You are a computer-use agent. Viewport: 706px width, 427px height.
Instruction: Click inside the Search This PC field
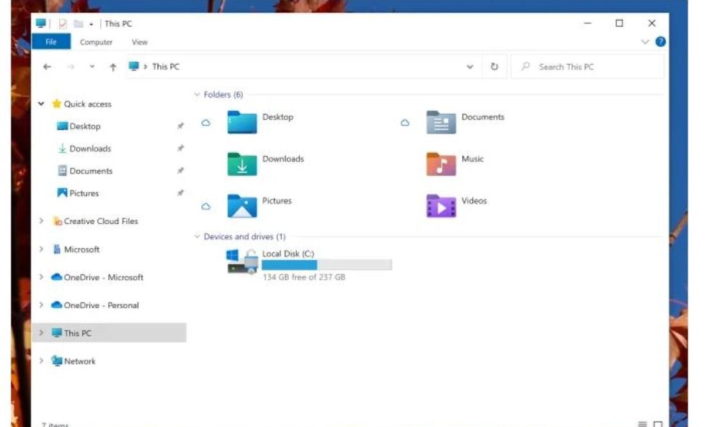pos(578,66)
